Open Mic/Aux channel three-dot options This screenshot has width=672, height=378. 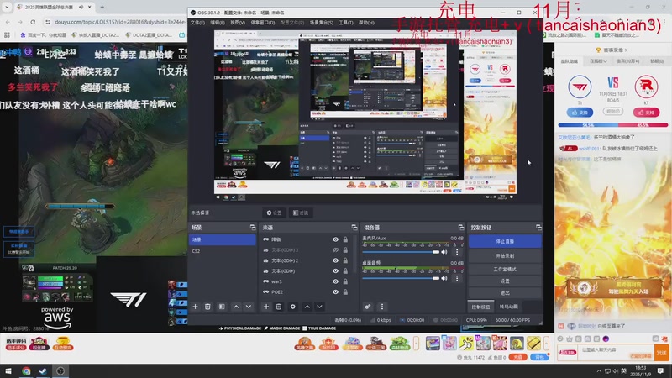pos(457,252)
